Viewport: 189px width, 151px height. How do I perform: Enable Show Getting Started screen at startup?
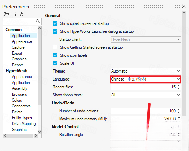55,47
